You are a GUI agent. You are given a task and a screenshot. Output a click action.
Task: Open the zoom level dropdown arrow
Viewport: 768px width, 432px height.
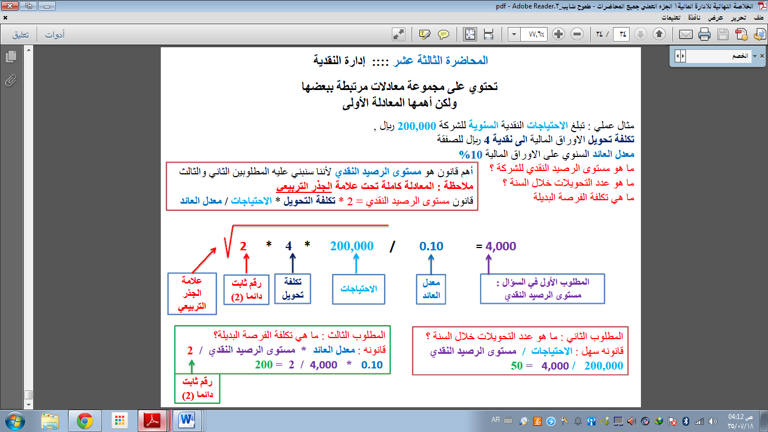pos(514,34)
